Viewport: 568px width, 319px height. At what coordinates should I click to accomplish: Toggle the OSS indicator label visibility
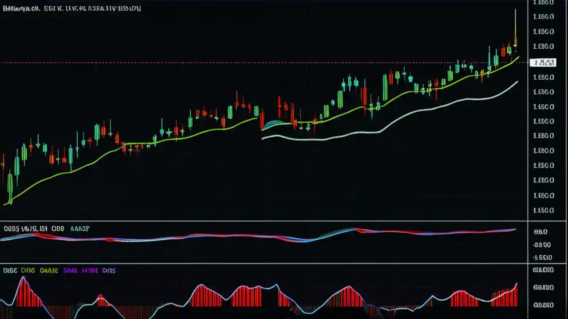pyautogui.click(x=11, y=229)
